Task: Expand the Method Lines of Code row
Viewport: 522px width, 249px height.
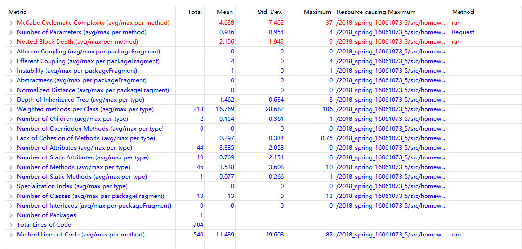Action: click(11, 235)
